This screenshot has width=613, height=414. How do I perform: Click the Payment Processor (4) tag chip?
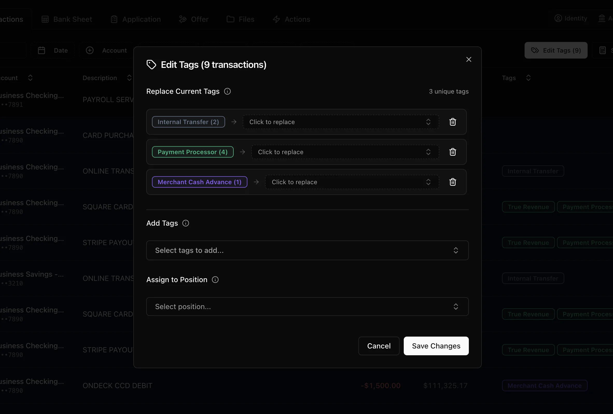pos(193,152)
